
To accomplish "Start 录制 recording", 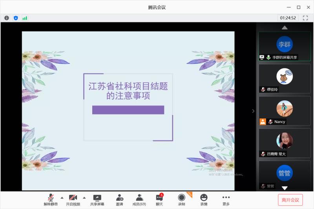I will point(181,200).
